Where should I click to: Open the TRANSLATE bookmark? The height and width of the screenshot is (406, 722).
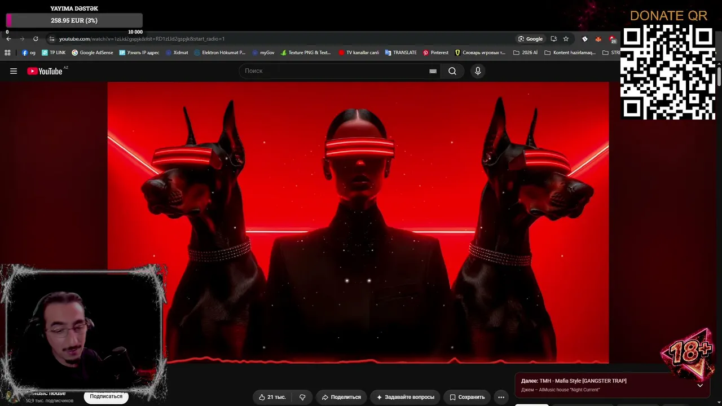click(401, 52)
